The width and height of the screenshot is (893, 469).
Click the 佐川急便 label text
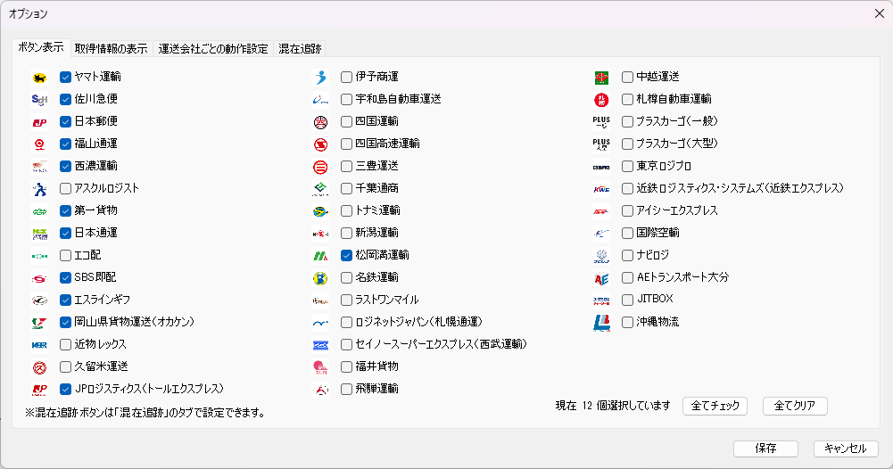[x=95, y=99]
